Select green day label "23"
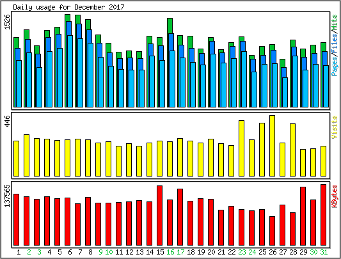This screenshot has height=259, width=341. tap(242, 252)
